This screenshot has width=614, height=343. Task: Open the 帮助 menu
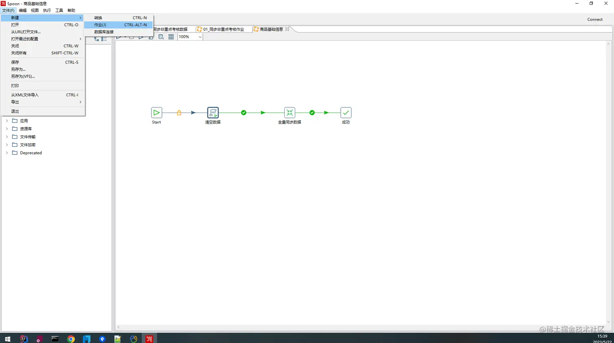tap(71, 10)
